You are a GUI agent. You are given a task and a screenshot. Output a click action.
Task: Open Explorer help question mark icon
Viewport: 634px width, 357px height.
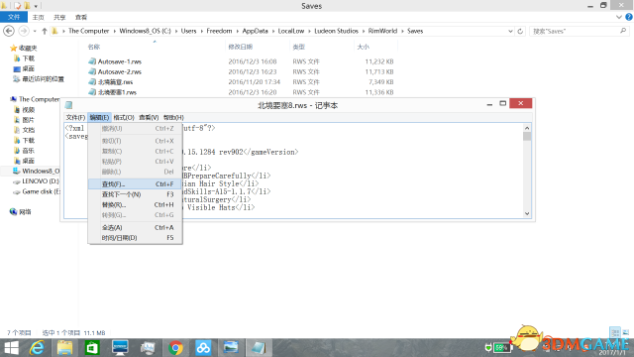[x=629, y=17]
